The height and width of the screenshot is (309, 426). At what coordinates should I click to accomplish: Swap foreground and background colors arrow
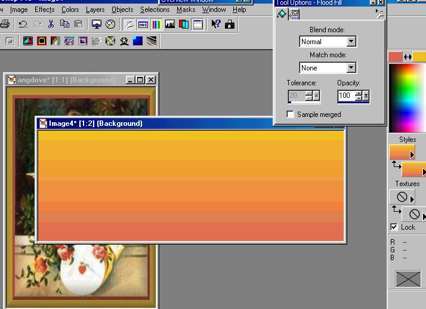(x=408, y=57)
